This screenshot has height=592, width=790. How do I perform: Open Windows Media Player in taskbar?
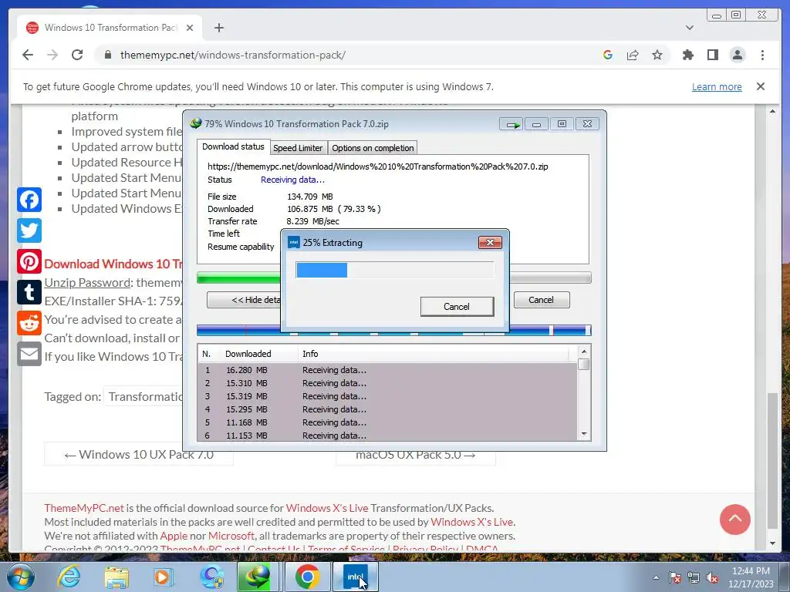coord(164,577)
